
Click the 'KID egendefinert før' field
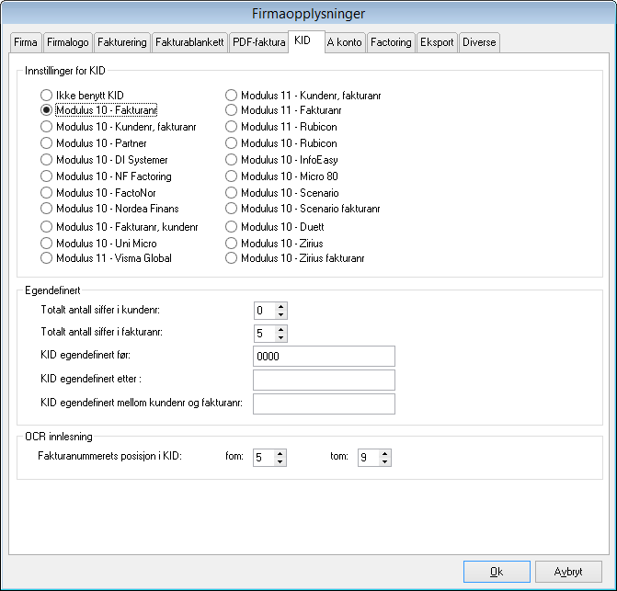tap(324, 357)
